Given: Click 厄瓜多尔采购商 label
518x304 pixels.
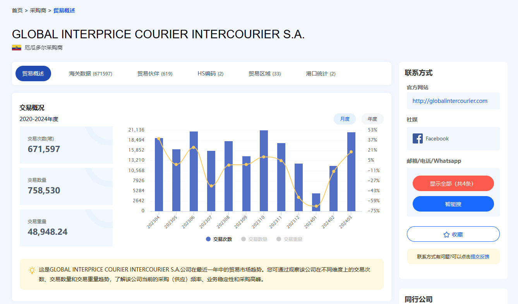Looking at the screenshot, I should pyautogui.click(x=44, y=48).
